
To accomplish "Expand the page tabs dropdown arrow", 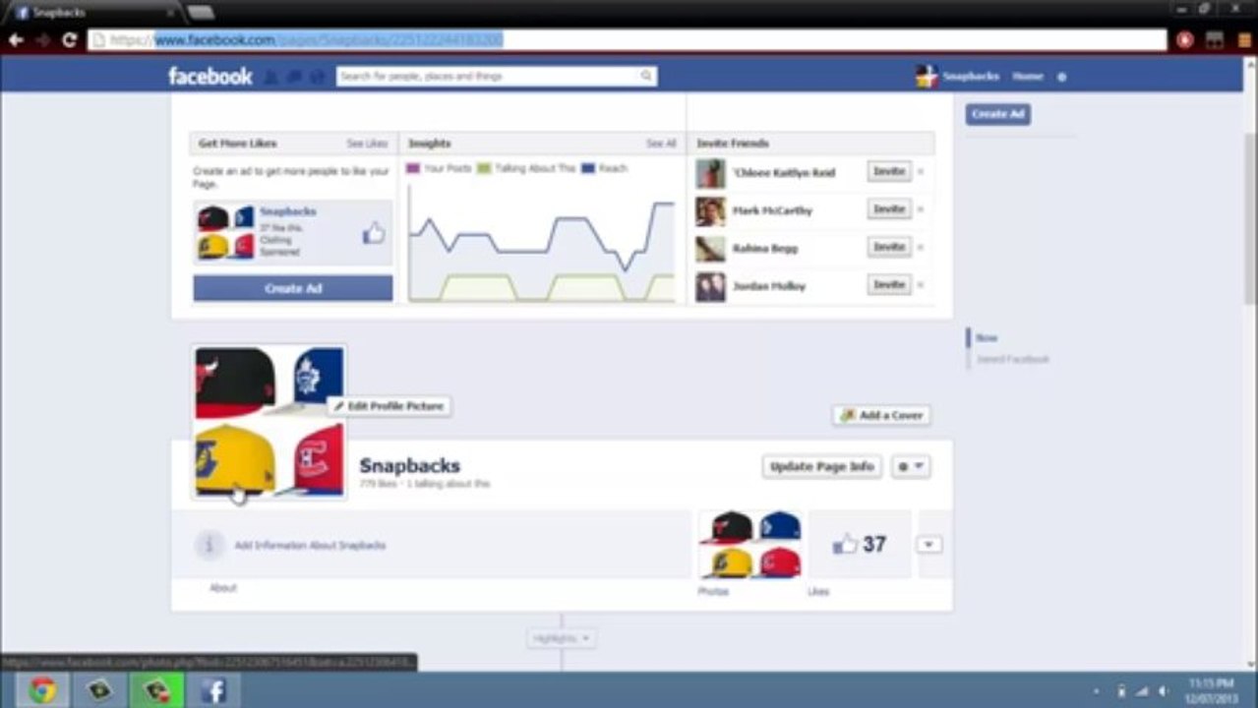I will tap(929, 545).
